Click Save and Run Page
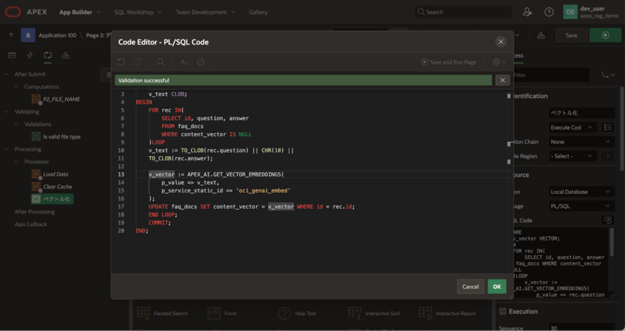This screenshot has width=625, height=331. (449, 62)
